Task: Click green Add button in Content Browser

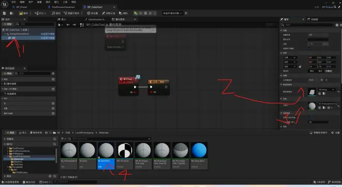Action: 10,133
